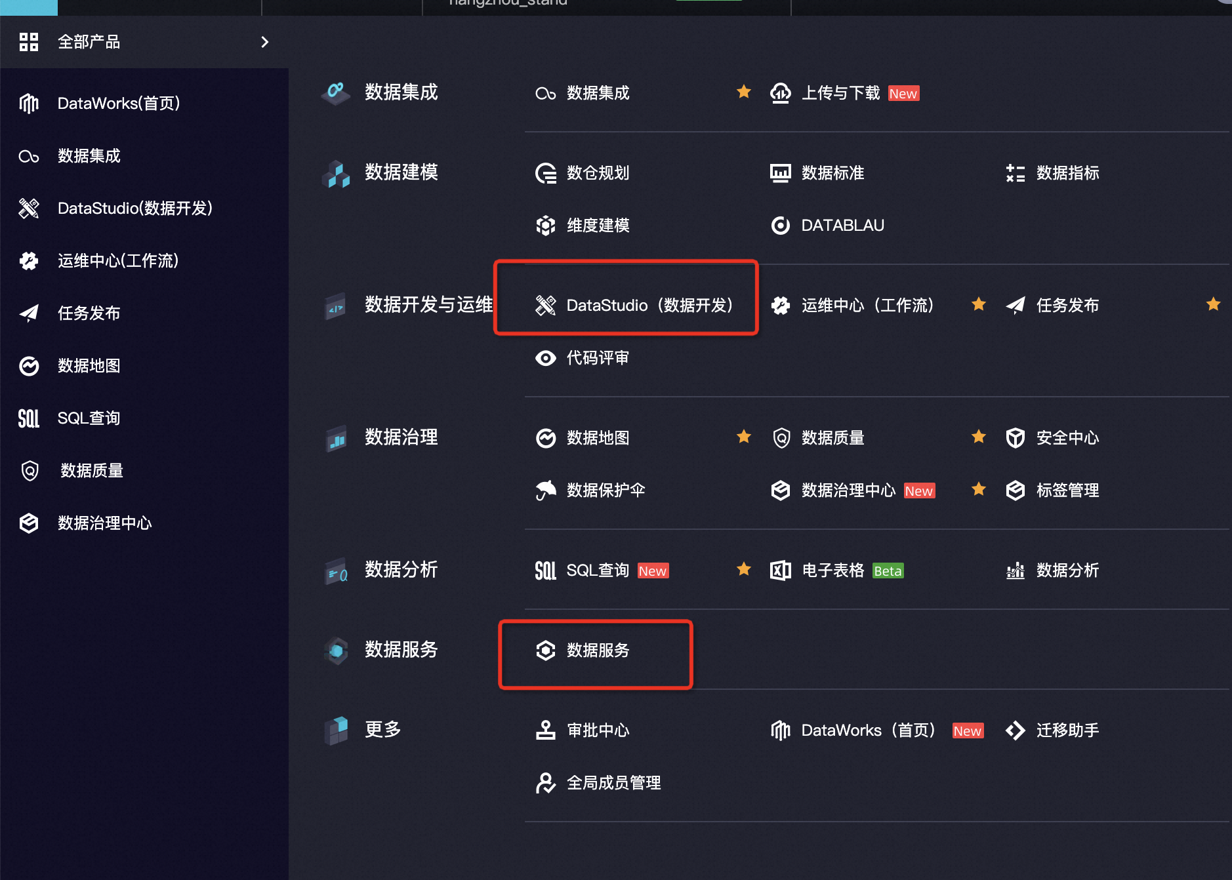Open DataStudio（数据开发）in the product panel
The image size is (1232, 880).
[x=649, y=306]
